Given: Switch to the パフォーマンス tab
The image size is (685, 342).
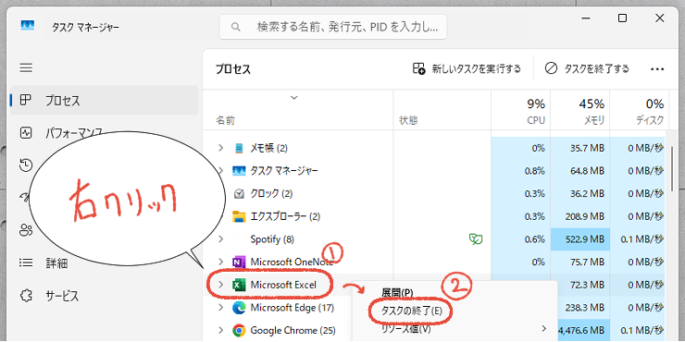Looking at the screenshot, I should (104, 133).
